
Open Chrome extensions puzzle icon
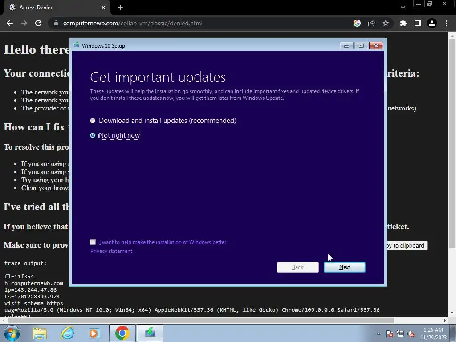(x=403, y=23)
